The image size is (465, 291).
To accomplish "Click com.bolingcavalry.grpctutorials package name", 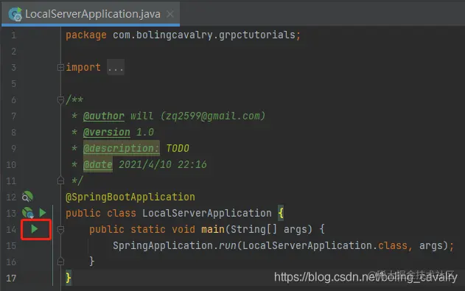I will [204, 35].
